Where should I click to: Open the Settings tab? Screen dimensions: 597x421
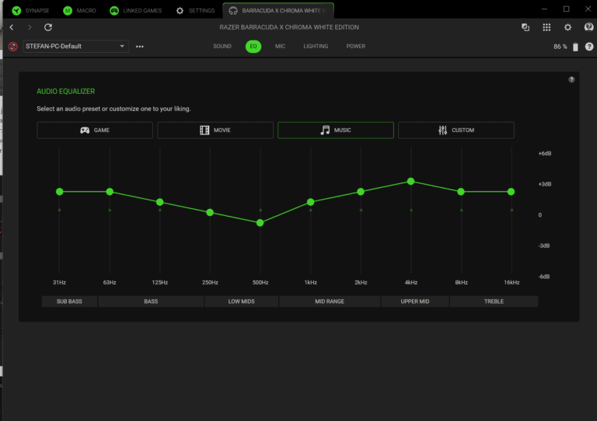pyautogui.click(x=195, y=10)
